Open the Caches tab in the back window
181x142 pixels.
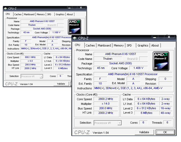(x=18, y=14)
